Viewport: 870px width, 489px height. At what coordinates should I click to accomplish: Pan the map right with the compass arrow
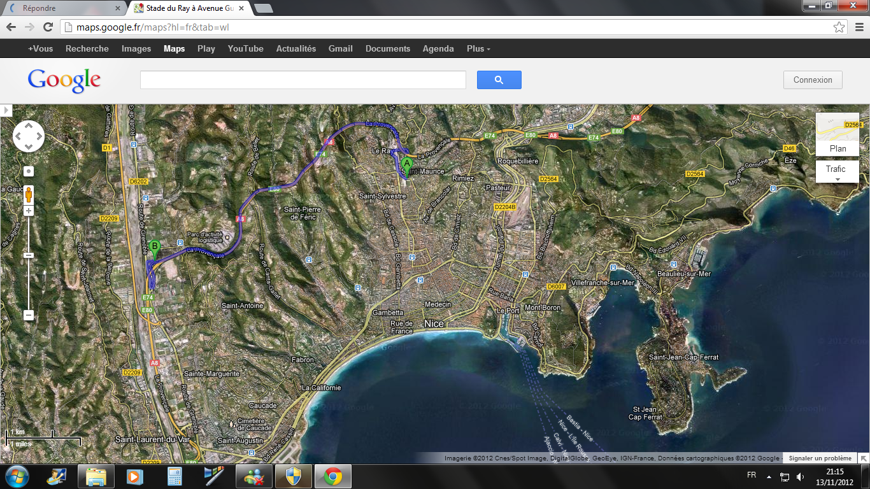click(39, 136)
